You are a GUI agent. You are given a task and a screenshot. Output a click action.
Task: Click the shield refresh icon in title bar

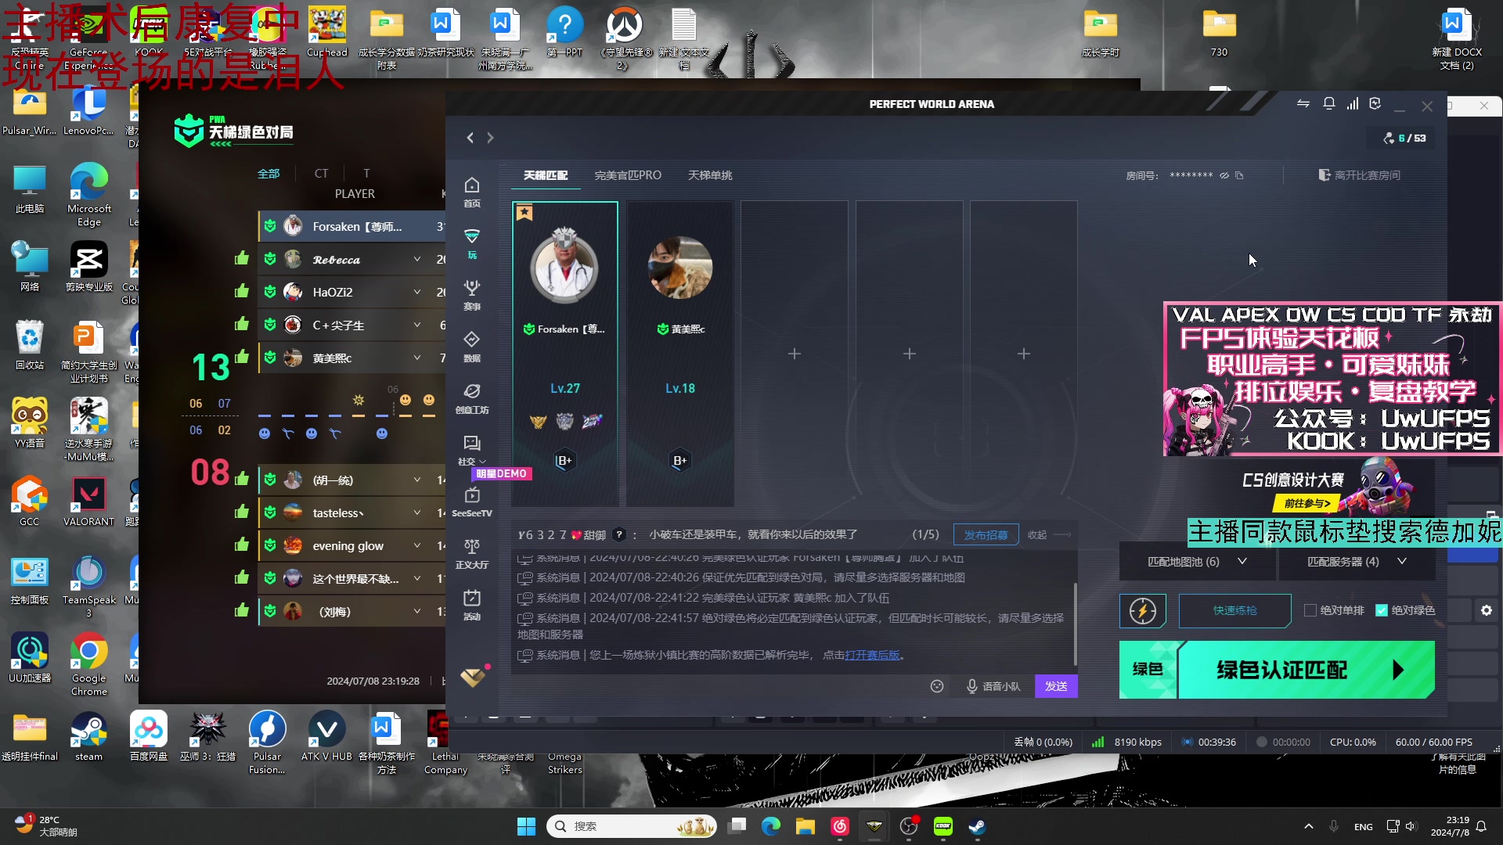click(1375, 103)
